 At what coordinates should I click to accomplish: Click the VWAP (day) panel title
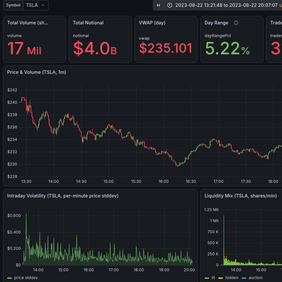coord(152,23)
